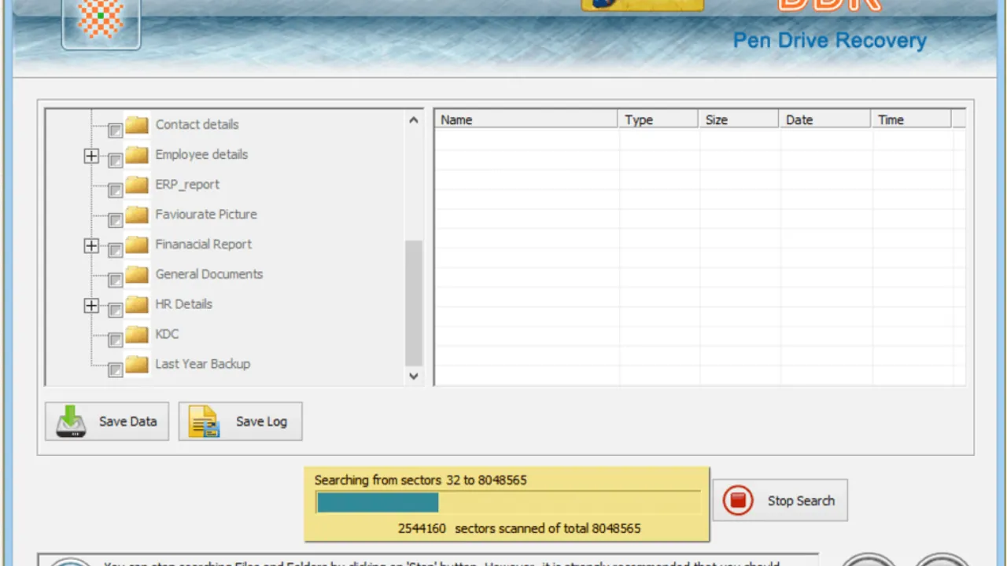Screen dimensions: 1007x566
Task: Select the Contact details folder label
Action: (197, 124)
